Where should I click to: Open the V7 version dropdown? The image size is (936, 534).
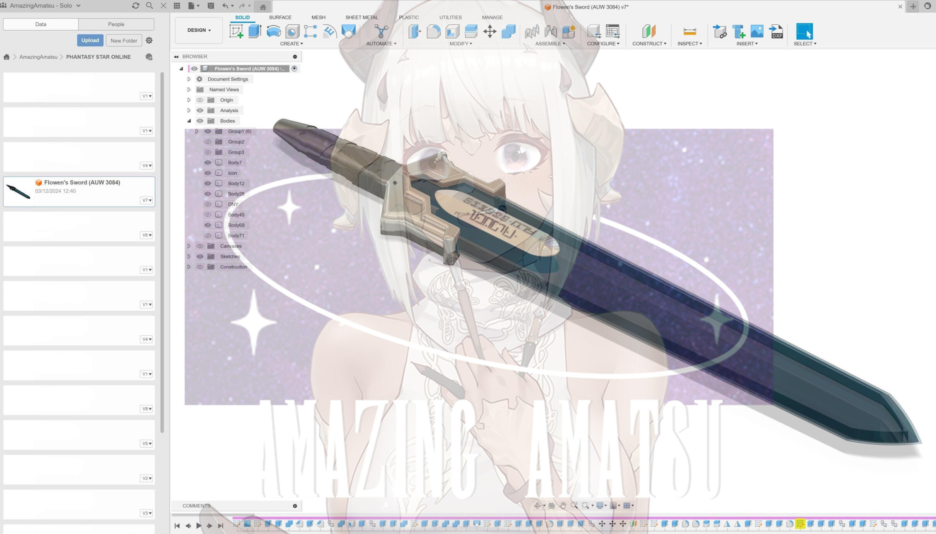pyautogui.click(x=146, y=200)
